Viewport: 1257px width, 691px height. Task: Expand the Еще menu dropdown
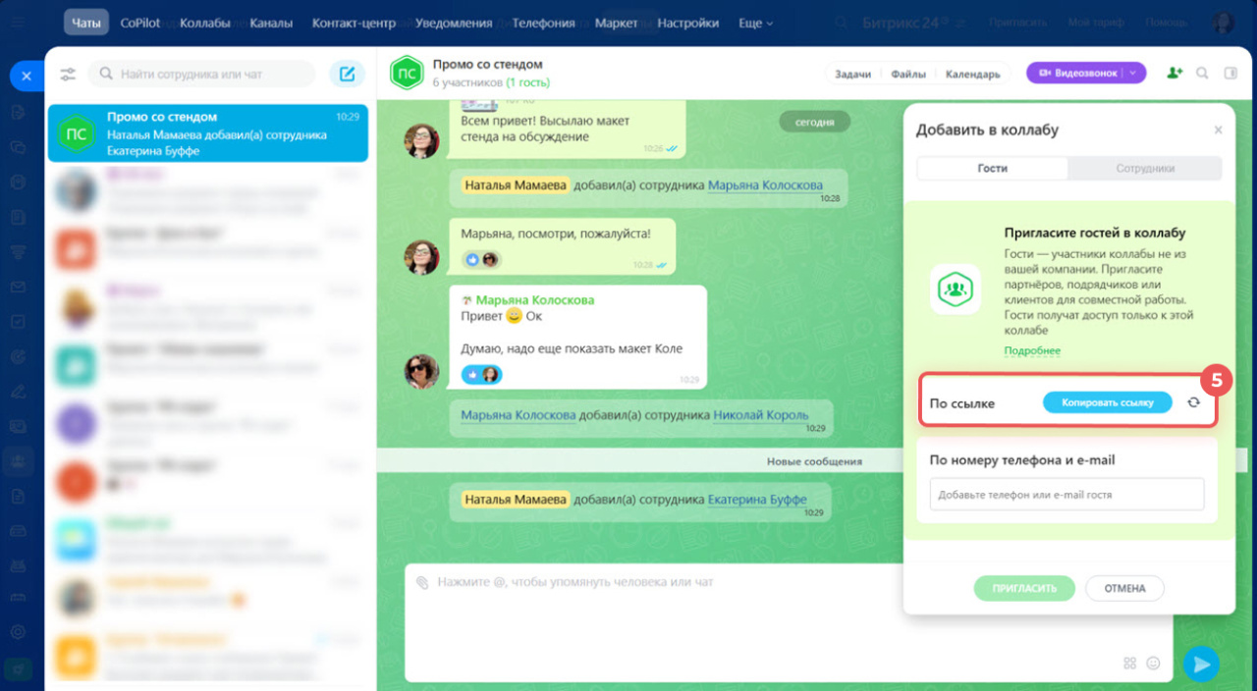(755, 23)
